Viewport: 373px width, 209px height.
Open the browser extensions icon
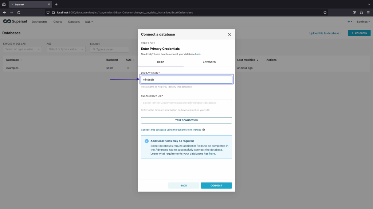coord(361,12)
